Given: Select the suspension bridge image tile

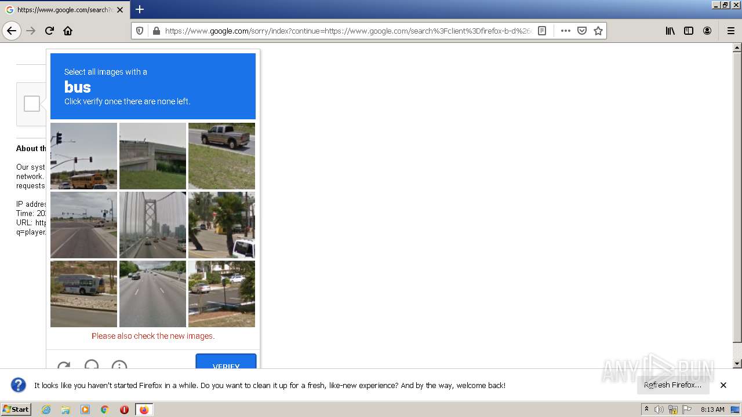Looking at the screenshot, I should click(152, 225).
